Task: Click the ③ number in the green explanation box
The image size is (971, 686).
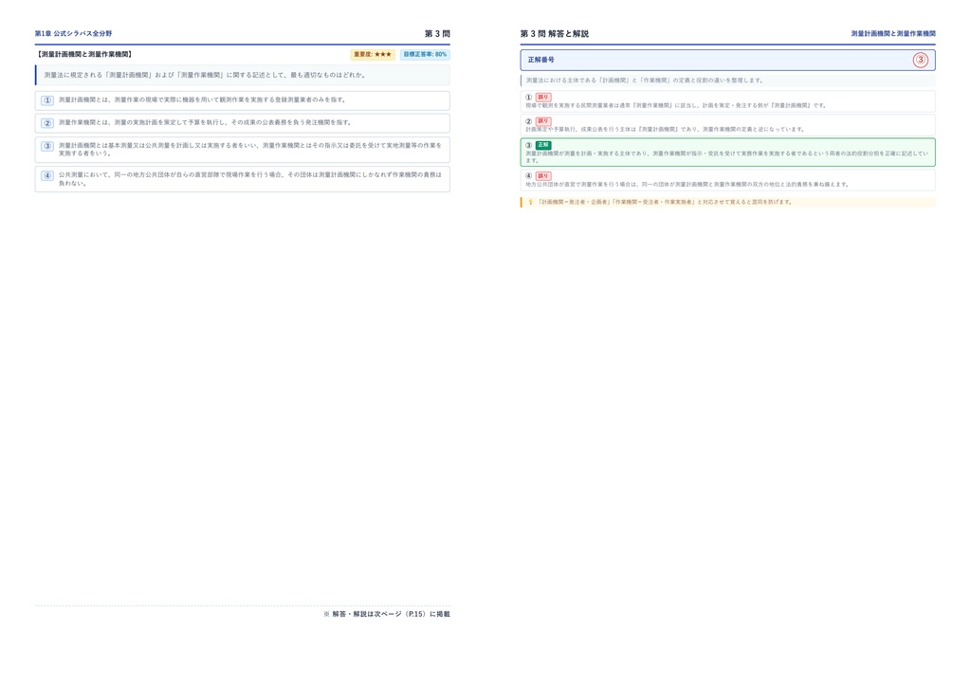Action: 529,145
